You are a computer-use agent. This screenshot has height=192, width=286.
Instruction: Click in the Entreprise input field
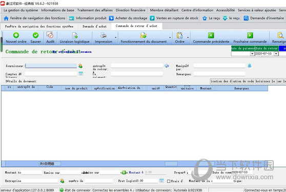point(39,181)
